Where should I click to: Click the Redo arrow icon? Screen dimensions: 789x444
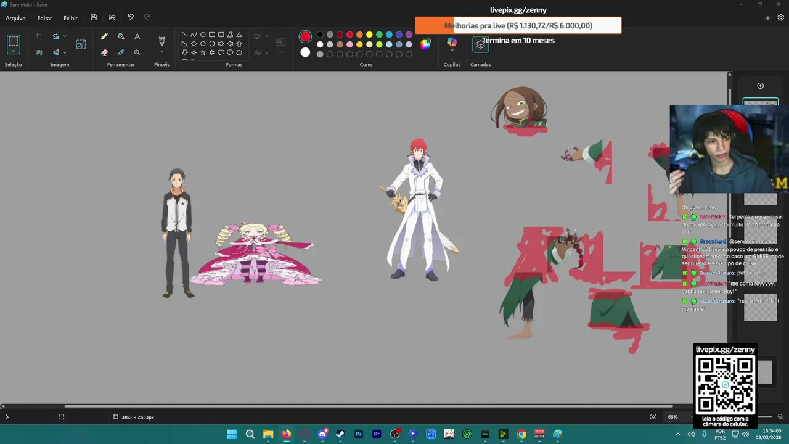pyautogui.click(x=147, y=18)
